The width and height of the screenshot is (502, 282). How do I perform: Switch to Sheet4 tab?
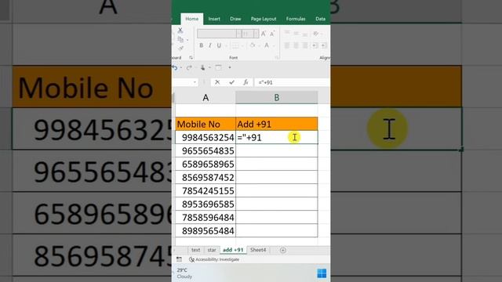pos(258,250)
